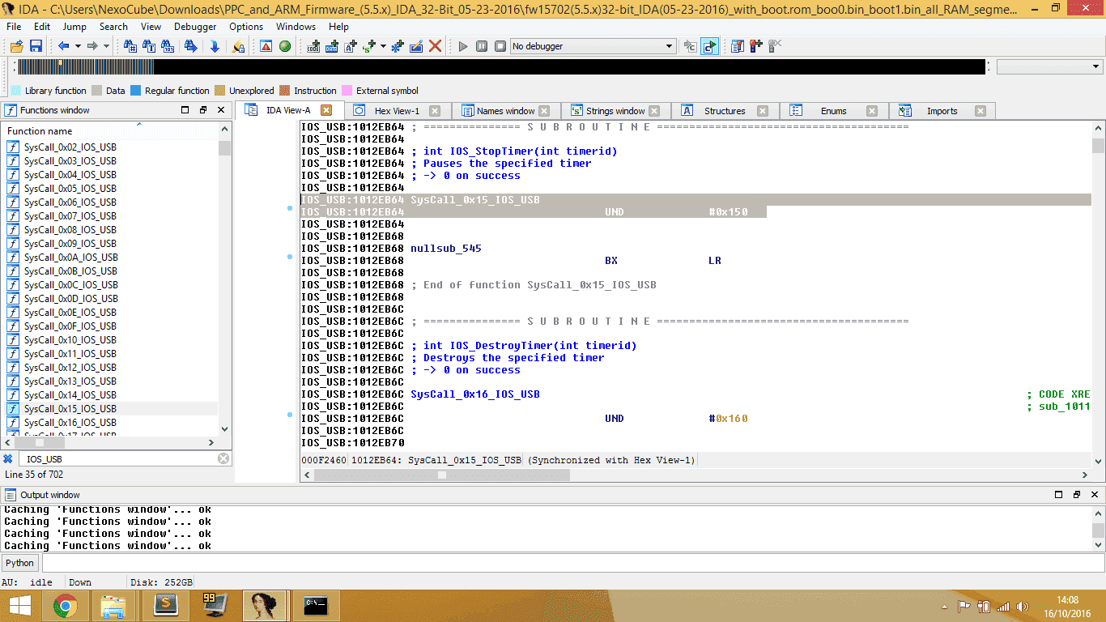Image resolution: width=1106 pixels, height=622 pixels.
Task: Click the search next binoculars arrow icon
Action: 191,46
